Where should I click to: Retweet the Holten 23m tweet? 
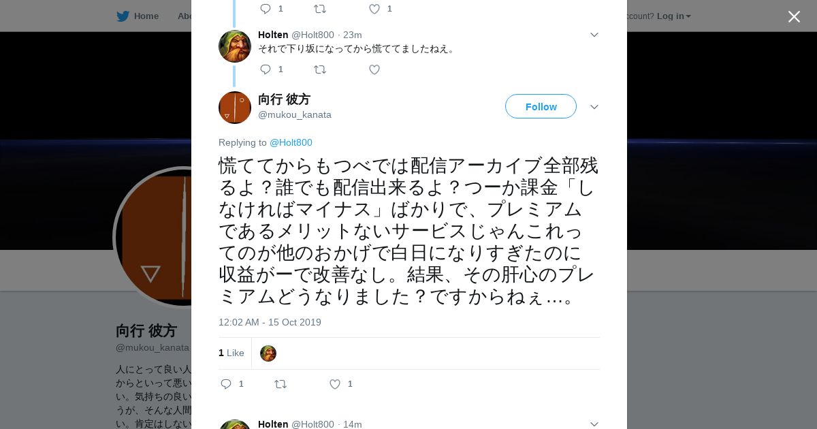tap(320, 69)
